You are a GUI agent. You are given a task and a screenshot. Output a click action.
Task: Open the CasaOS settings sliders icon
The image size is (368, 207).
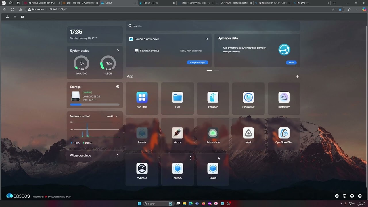coord(15,17)
